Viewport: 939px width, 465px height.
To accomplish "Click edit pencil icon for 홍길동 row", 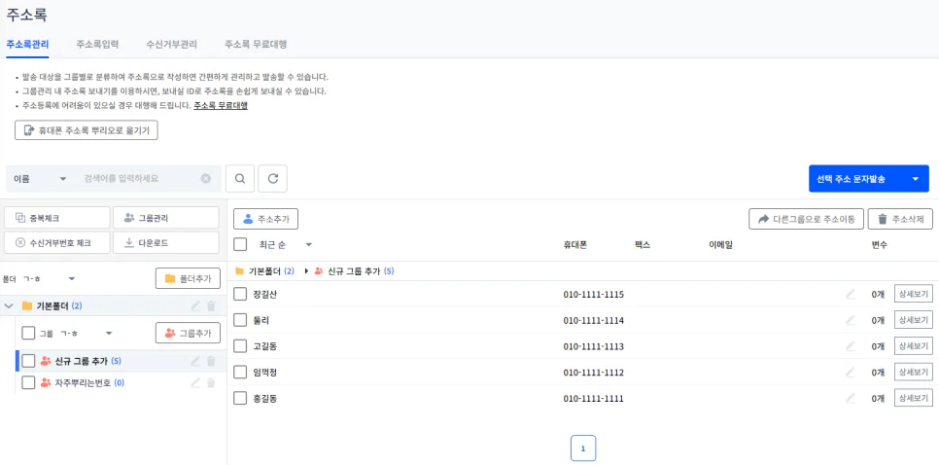I will [x=851, y=398].
